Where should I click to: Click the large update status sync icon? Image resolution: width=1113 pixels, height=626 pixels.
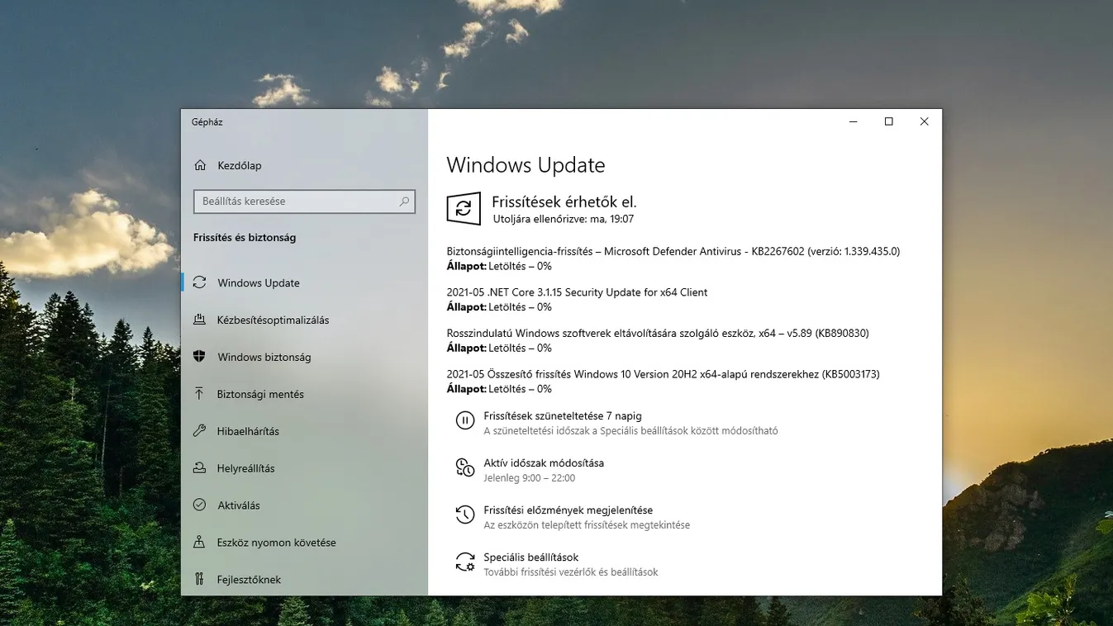click(x=464, y=208)
